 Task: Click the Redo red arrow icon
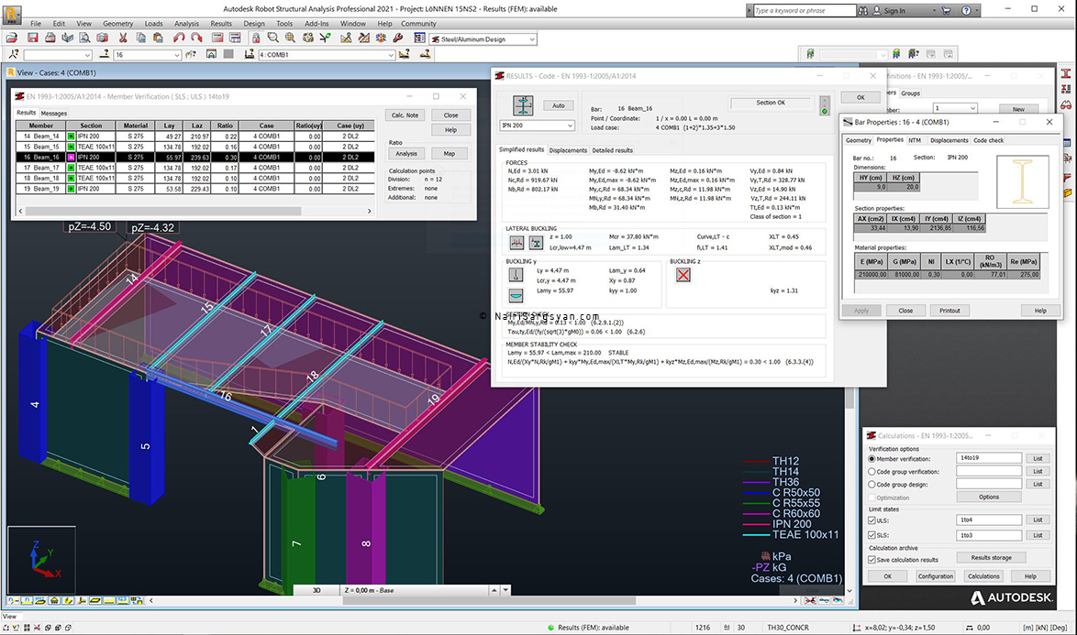coord(196,38)
